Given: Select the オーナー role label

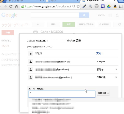Looking at the screenshot, I should 101,62.
